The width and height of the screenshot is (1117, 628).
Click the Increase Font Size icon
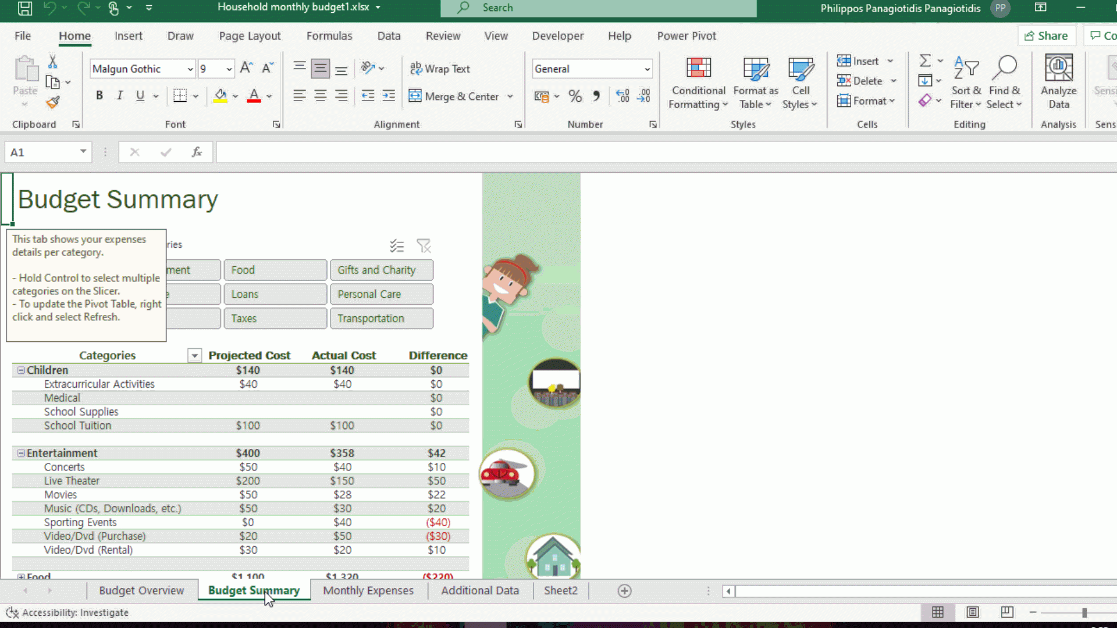[246, 68]
